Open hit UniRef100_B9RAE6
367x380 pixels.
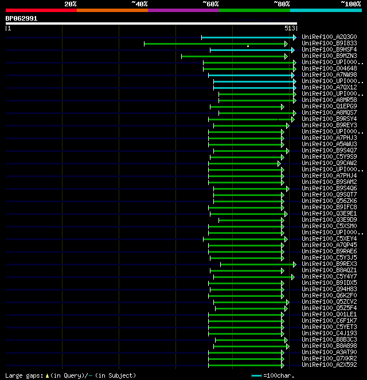pyautogui.click(x=329, y=251)
